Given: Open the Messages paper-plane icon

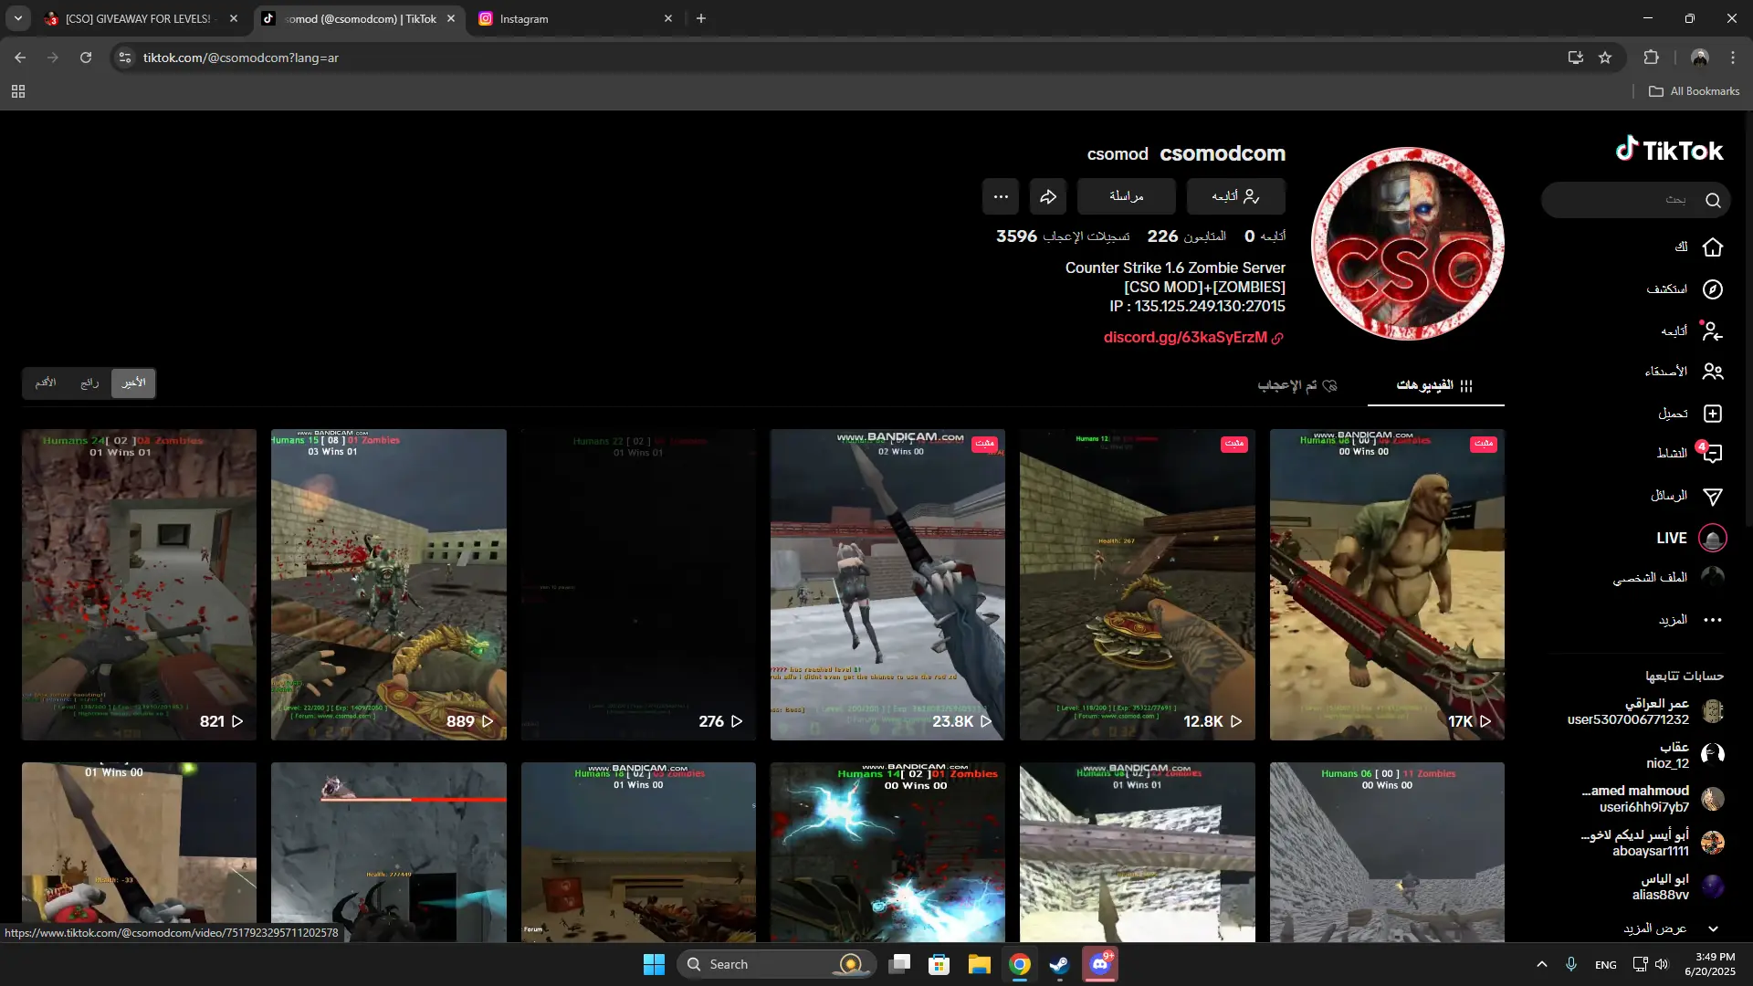Looking at the screenshot, I should pos(1713,496).
